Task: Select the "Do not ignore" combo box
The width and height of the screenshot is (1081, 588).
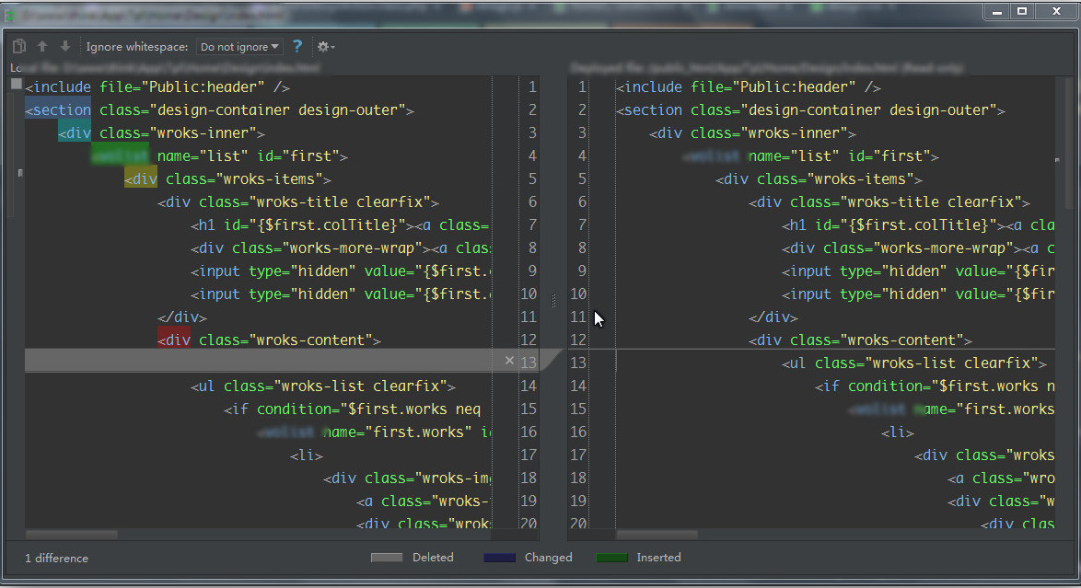Action: (239, 46)
